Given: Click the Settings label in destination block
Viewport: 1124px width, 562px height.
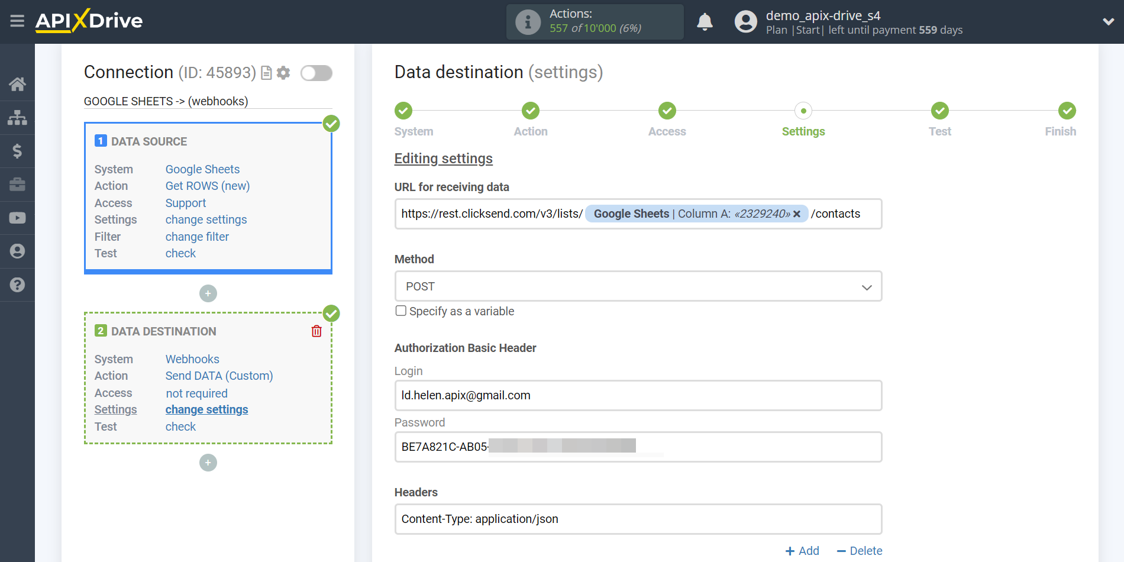Looking at the screenshot, I should [x=115, y=409].
